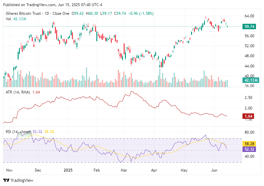Select the Vol 42.13M legend label
The height and width of the screenshot is (186, 264).
click(16, 19)
